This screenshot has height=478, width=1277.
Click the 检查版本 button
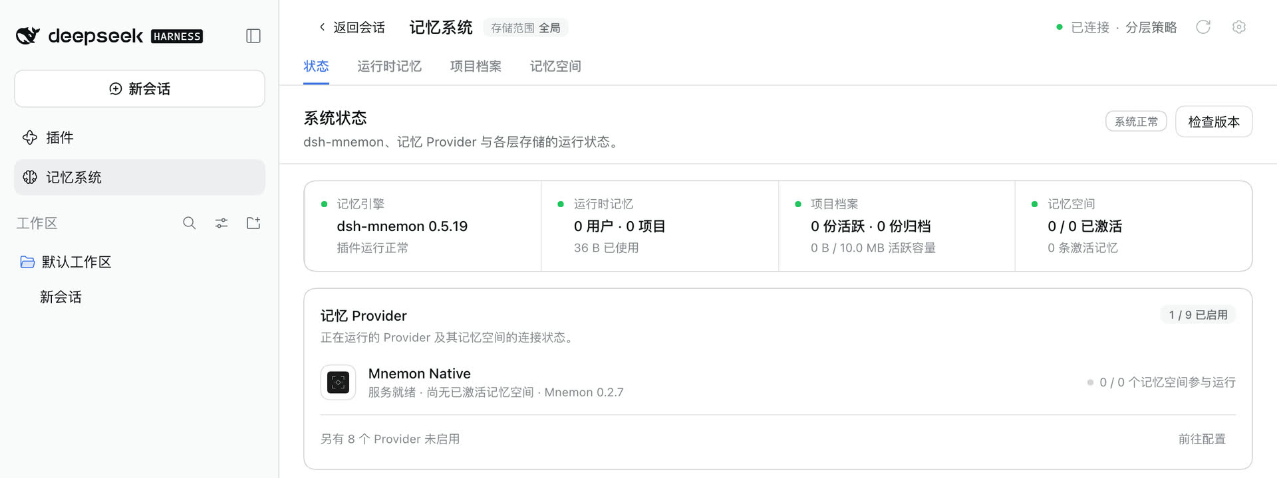click(x=1214, y=121)
